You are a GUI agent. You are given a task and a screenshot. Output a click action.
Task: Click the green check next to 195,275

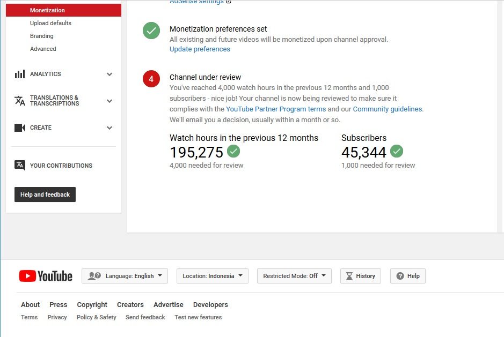[233, 151]
